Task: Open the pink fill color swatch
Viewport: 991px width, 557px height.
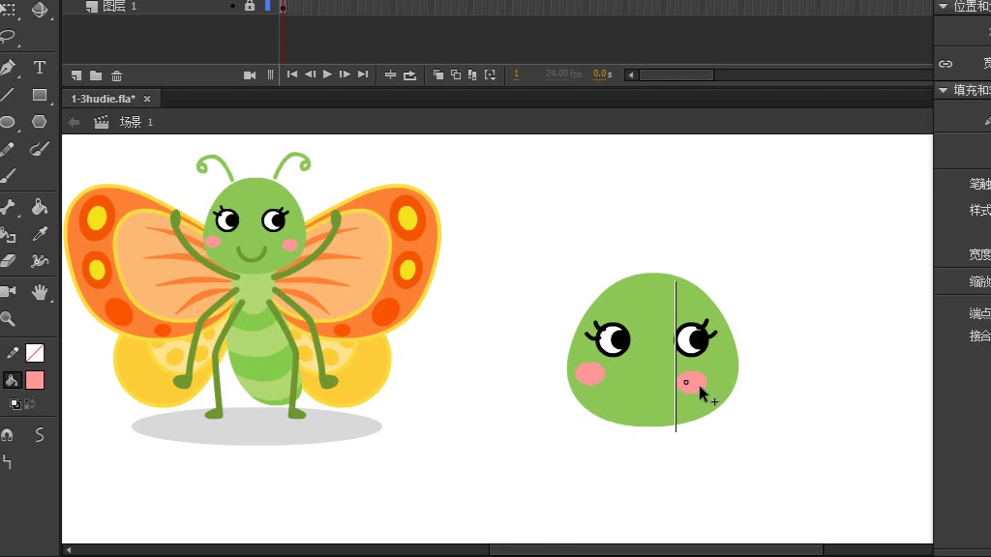Action: click(35, 380)
